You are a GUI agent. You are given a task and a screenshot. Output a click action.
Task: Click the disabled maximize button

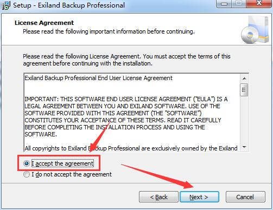click(239, 4)
